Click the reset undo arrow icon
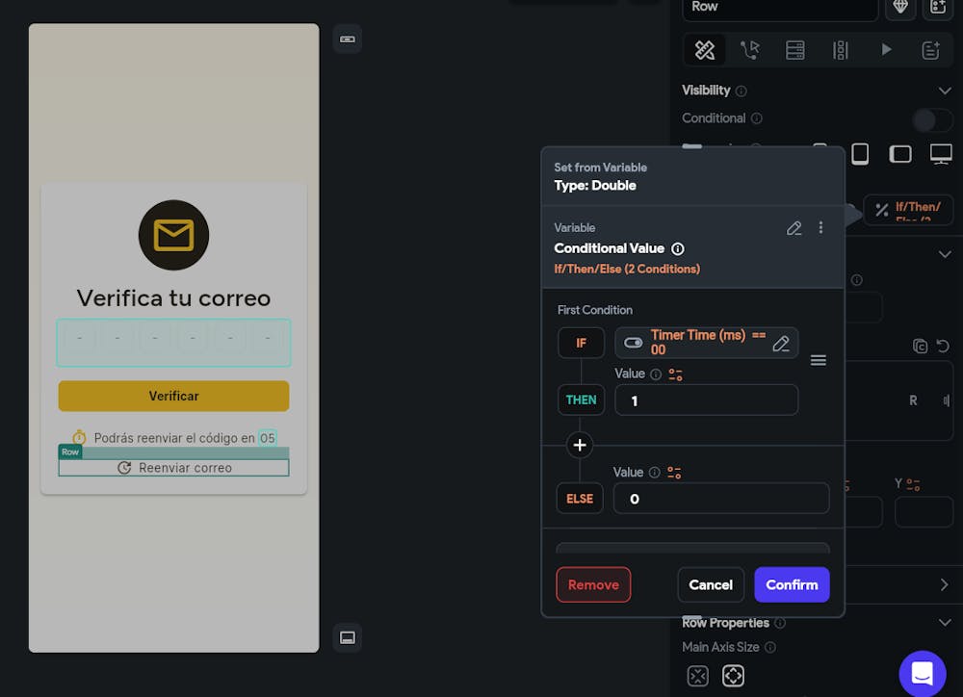The width and height of the screenshot is (963, 697). coord(943,347)
